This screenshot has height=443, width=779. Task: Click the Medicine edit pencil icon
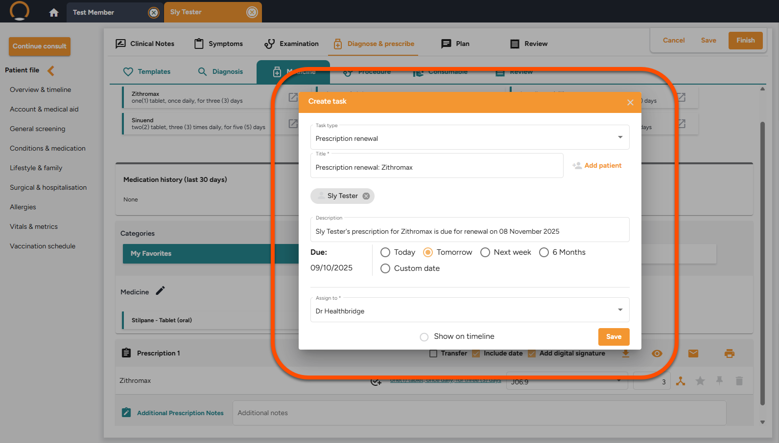click(161, 291)
